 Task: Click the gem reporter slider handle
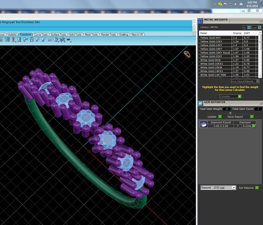230,113
